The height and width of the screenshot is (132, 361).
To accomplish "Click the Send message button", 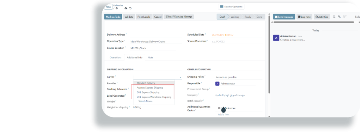I will (x=284, y=17).
